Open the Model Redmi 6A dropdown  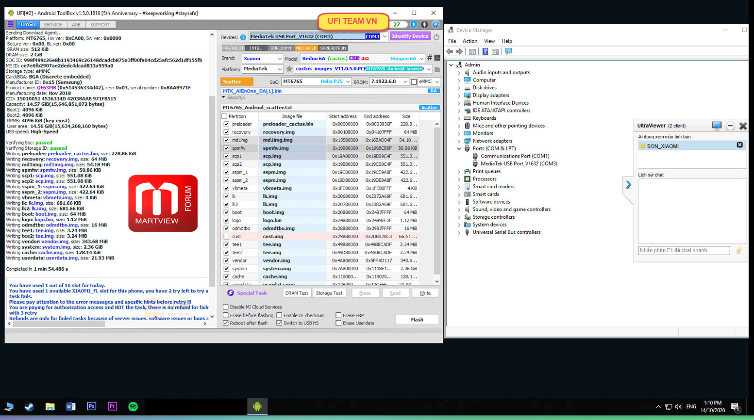(421, 58)
